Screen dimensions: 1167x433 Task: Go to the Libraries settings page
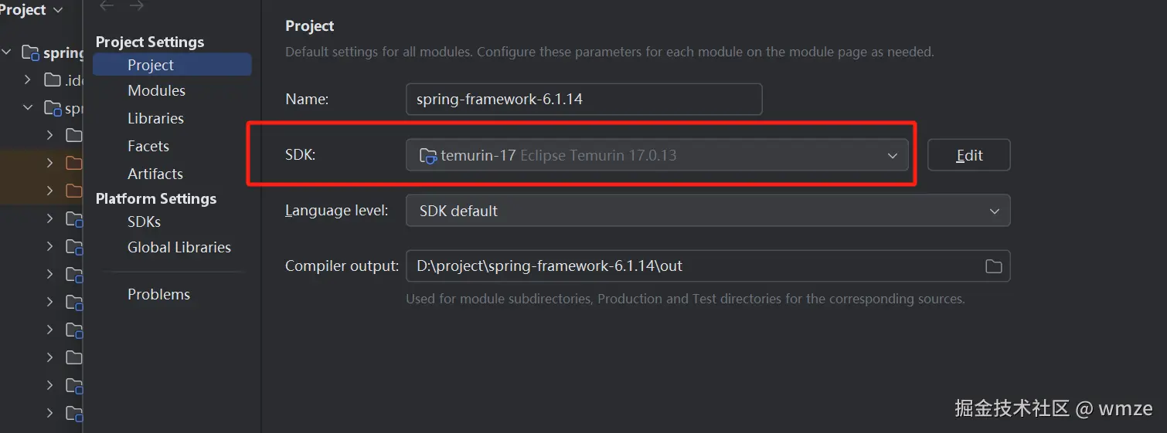tap(155, 118)
